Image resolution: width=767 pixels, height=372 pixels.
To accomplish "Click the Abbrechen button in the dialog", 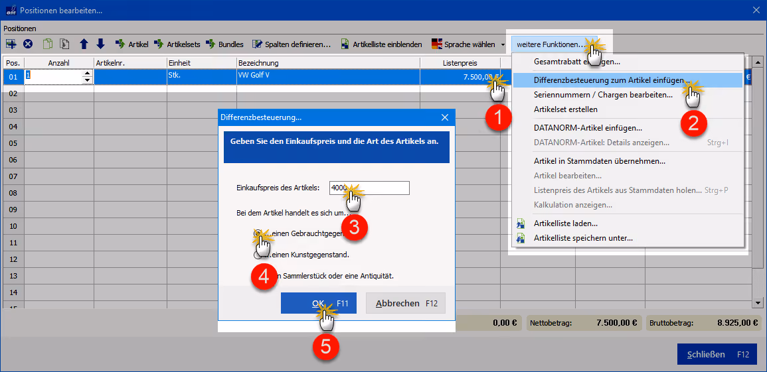I will [x=406, y=303].
